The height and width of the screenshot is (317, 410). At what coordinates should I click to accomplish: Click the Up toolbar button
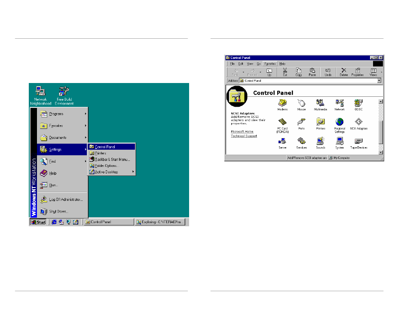coord(269,72)
